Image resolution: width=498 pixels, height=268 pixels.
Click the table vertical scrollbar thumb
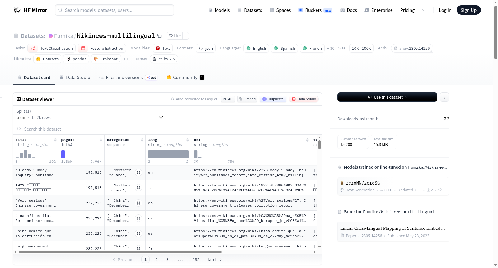pos(319,145)
